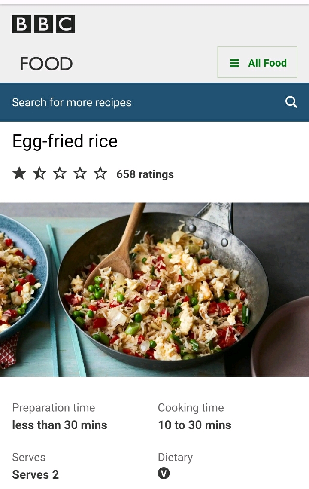The width and height of the screenshot is (309, 489).
Task: Open the 658 ratings link
Action: (x=145, y=174)
